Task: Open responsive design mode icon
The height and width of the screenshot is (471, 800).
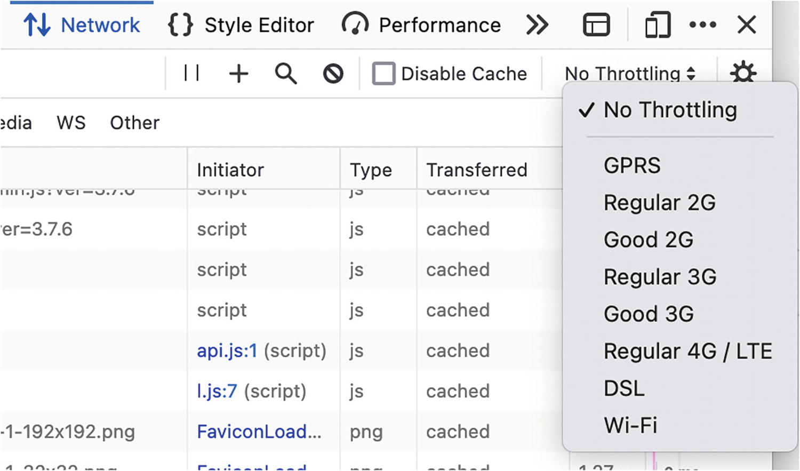Action: (658, 25)
